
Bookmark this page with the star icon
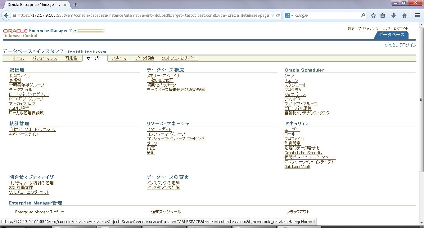[373, 15]
